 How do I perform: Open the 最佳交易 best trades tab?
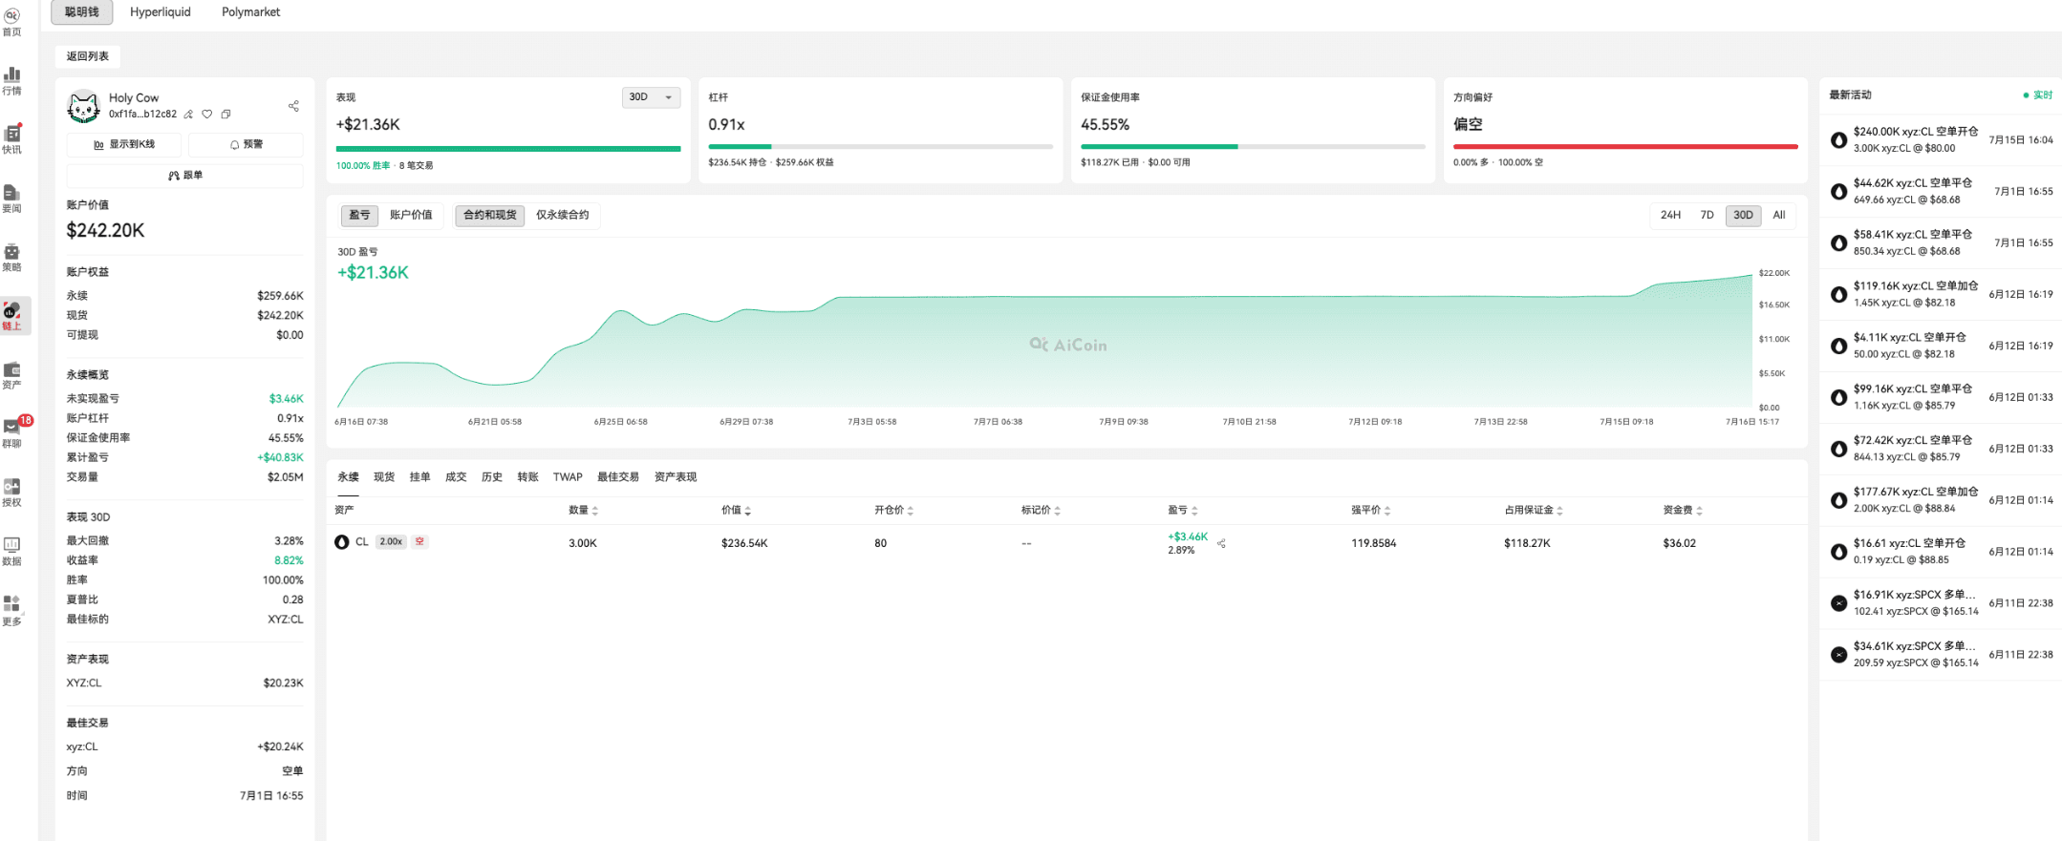[x=617, y=477]
